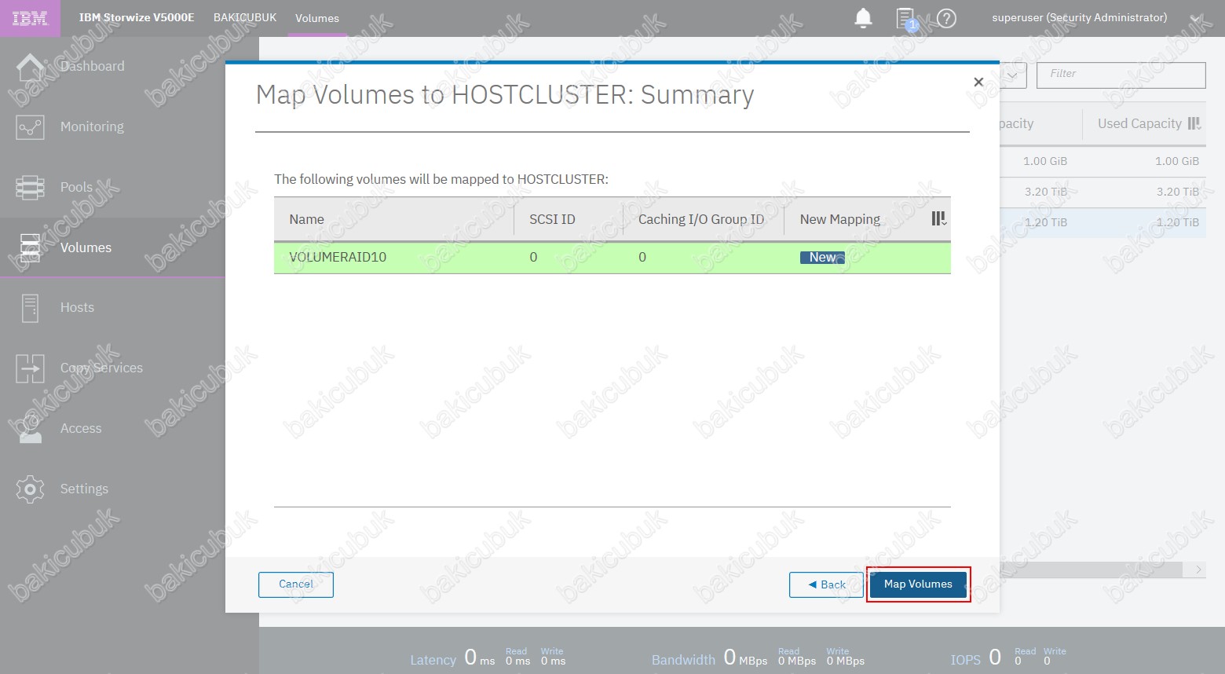Viewport: 1225px width, 674px height.
Task: Click the Copy Services arrow icon
Action: point(30,368)
